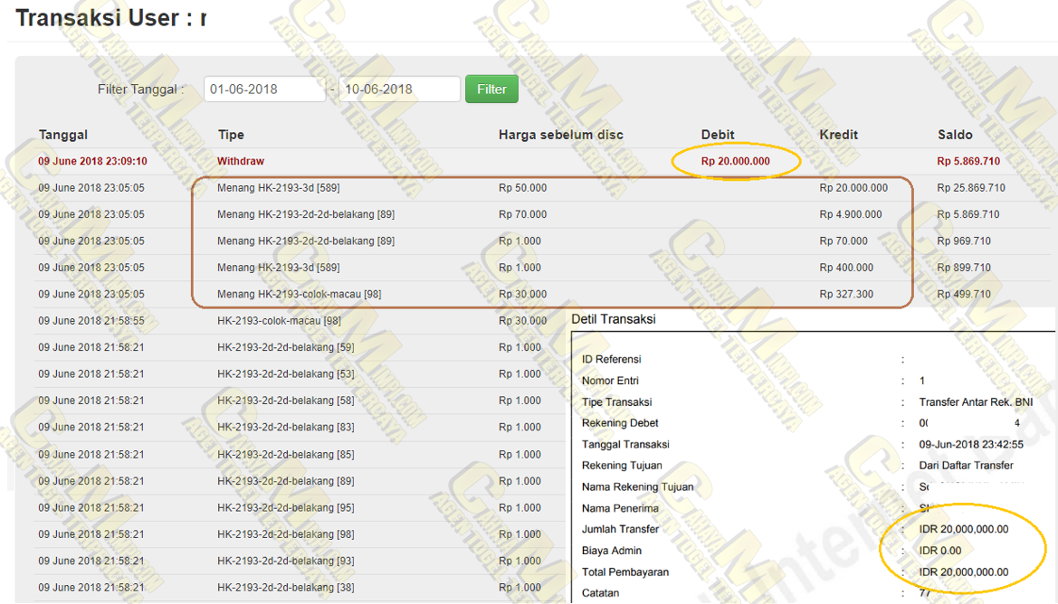Click the Detil Transaksi heading
This screenshot has width=1058, height=604.
point(613,319)
